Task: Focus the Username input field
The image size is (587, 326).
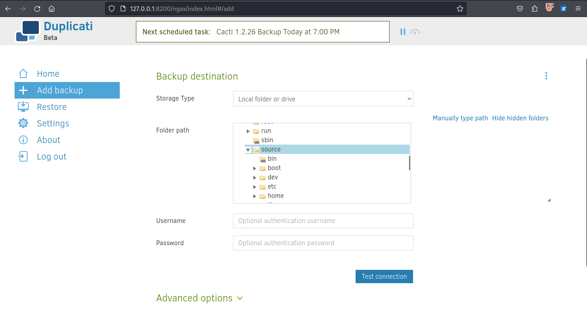Action: click(x=323, y=221)
